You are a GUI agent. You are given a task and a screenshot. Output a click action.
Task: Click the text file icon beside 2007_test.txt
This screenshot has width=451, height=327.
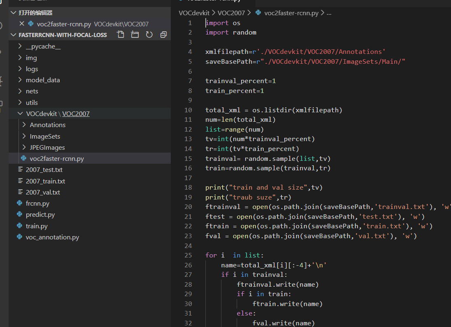21,169
